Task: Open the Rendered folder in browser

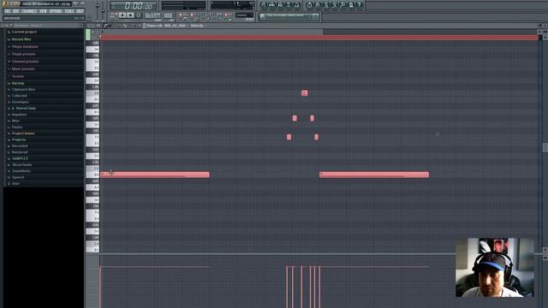Action: point(20,152)
